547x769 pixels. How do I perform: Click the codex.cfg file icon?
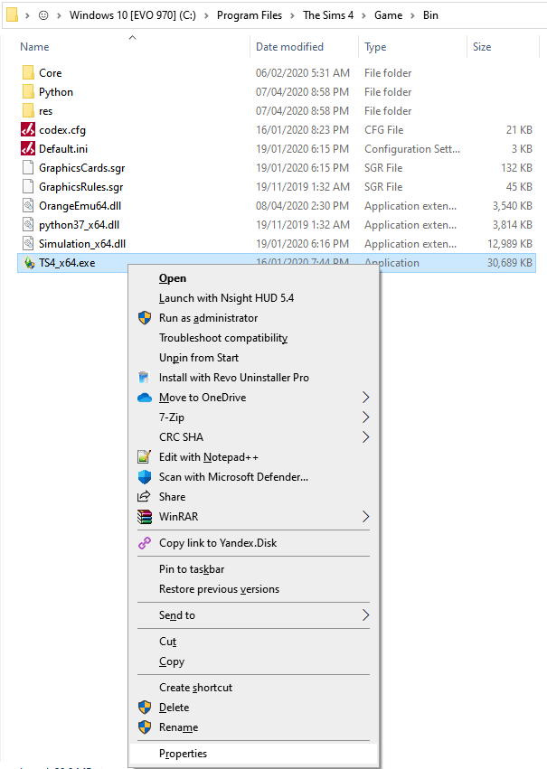click(x=28, y=129)
